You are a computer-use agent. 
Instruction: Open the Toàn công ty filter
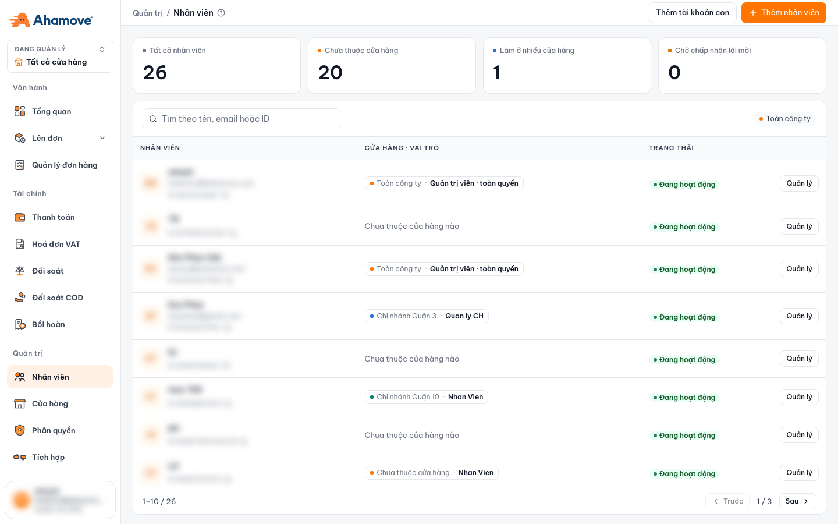coord(784,119)
